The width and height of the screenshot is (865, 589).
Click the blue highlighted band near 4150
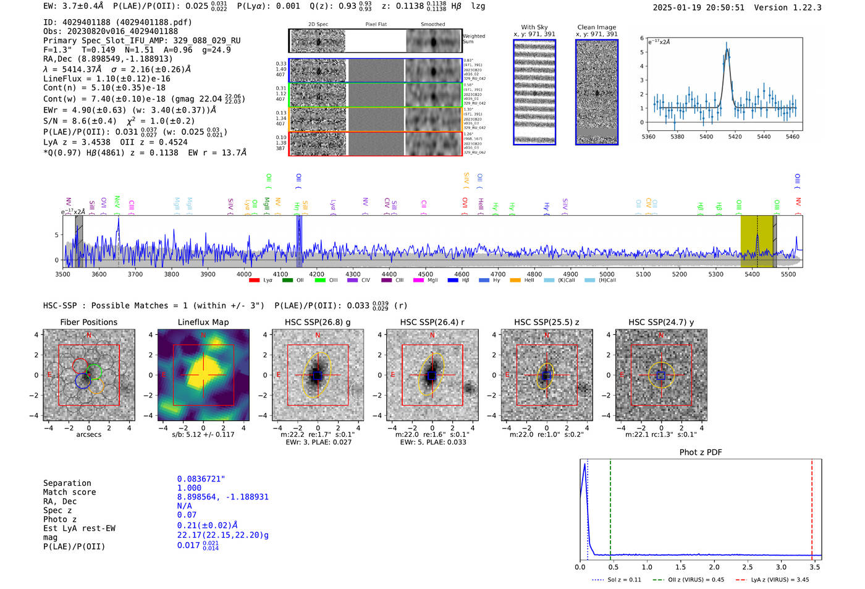point(299,241)
